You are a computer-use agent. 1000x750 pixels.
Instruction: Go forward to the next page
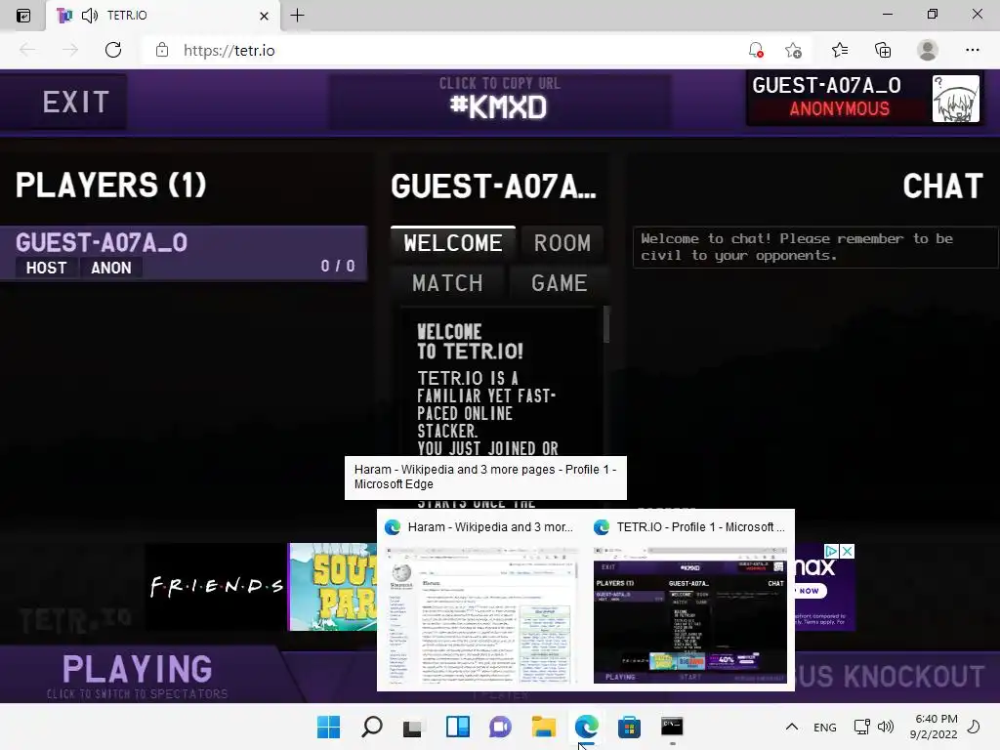(x=70, y=51)
